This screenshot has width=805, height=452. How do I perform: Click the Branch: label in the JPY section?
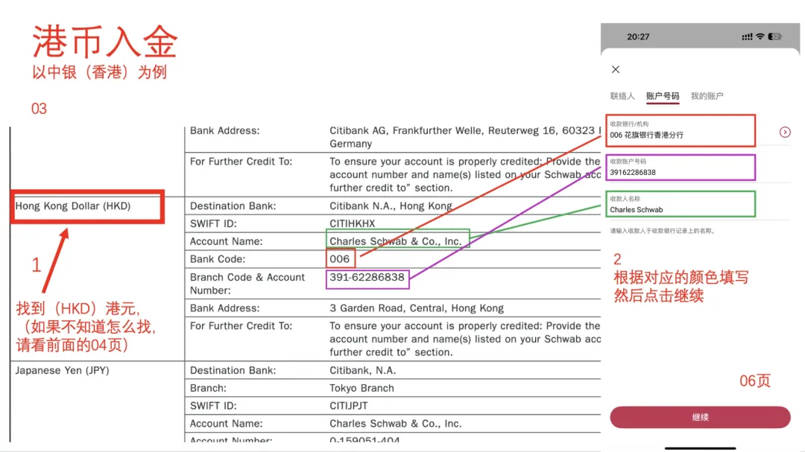tap(208, 389)
